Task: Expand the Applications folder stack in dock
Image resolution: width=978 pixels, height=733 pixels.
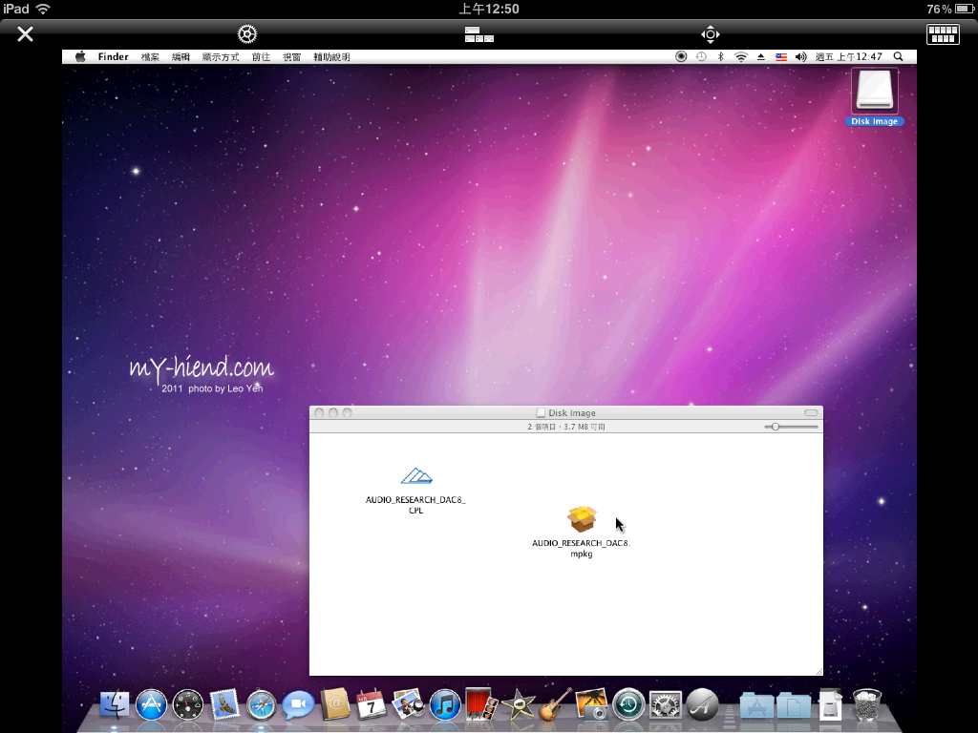Action: [x=756, y=706]
